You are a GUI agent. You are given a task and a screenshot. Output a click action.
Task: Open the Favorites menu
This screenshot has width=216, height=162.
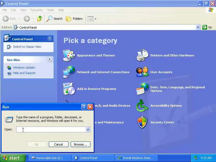[x=36, y=10]
